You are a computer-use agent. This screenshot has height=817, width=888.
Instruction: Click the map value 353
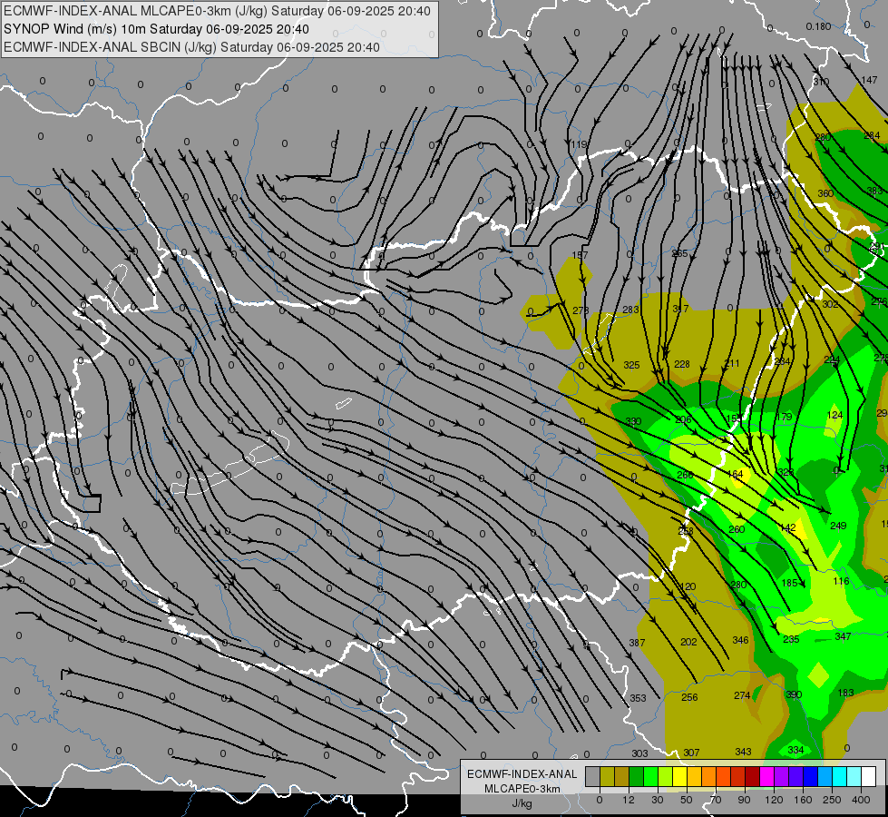638,698
